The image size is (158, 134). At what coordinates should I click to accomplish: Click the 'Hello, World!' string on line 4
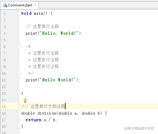58,33
